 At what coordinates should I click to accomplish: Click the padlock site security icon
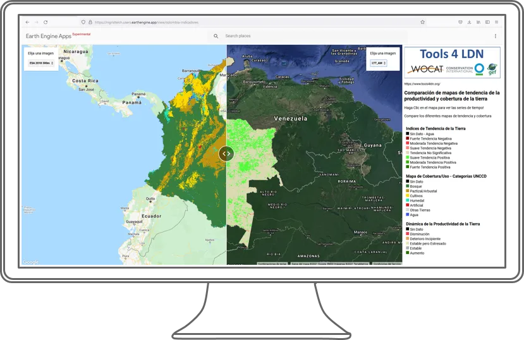click(x=91, y=22)
